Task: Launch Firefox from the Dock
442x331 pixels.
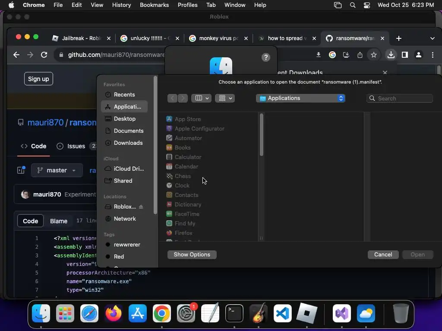Action: click(x=114, y=313)
